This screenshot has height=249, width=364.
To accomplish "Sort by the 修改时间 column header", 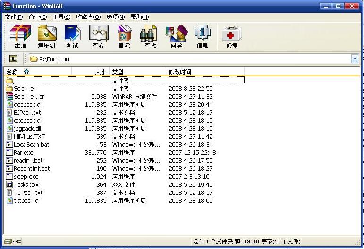I will tap(205, 72).
